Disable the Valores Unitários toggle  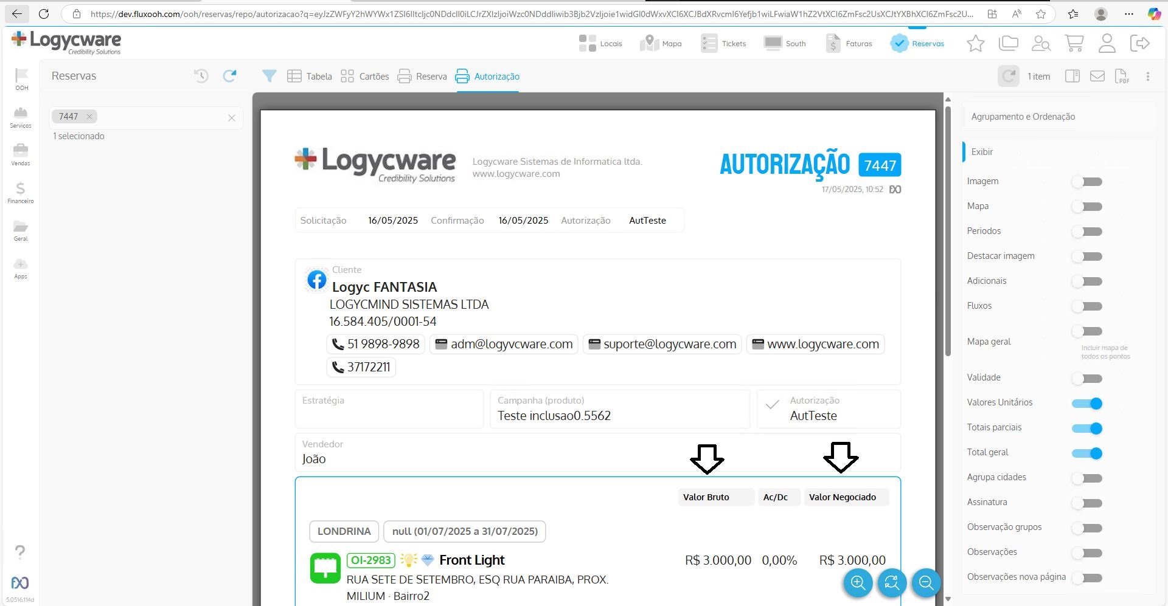pos(1087,404)
